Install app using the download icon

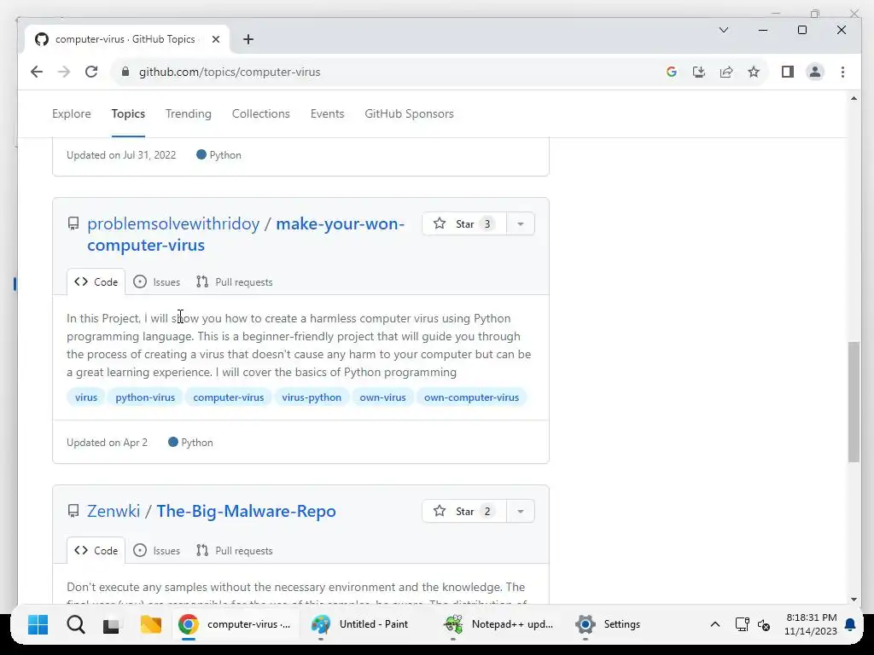click(698, 72)
